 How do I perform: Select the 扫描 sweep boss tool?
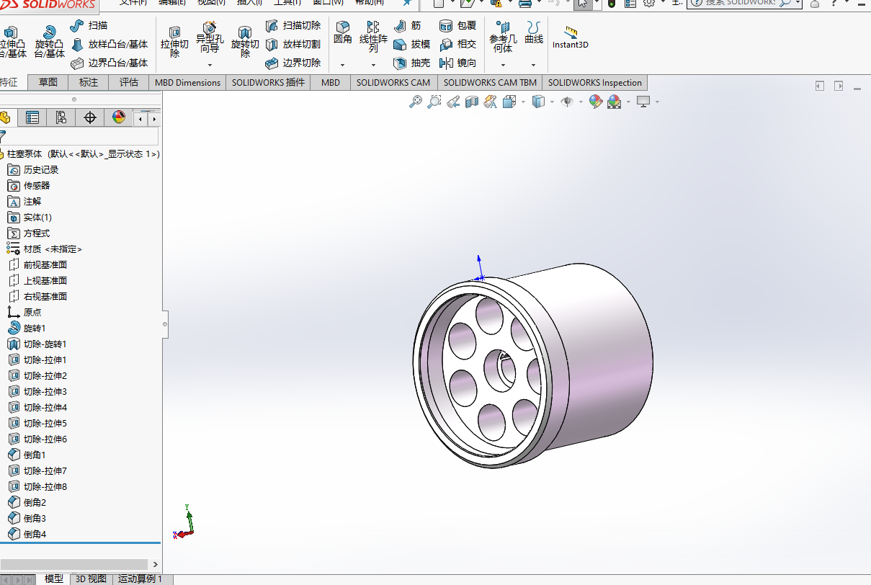click(89, 26)
